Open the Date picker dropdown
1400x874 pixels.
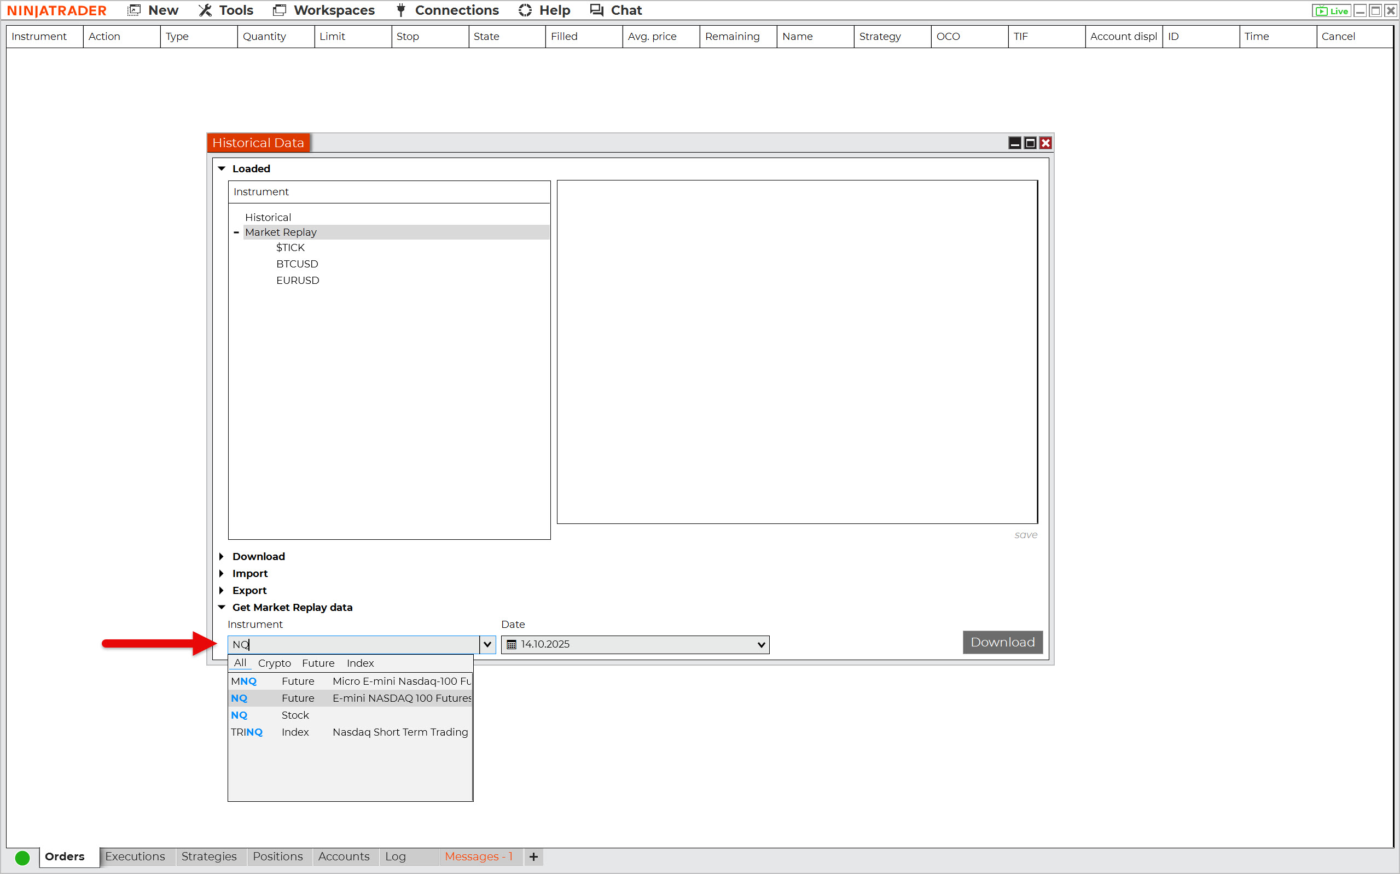pos(760,644)
